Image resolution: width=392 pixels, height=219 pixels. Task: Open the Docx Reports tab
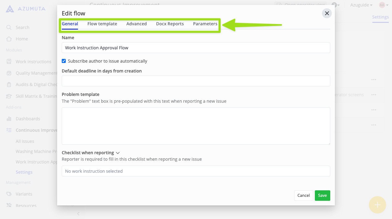click(170, 24)
